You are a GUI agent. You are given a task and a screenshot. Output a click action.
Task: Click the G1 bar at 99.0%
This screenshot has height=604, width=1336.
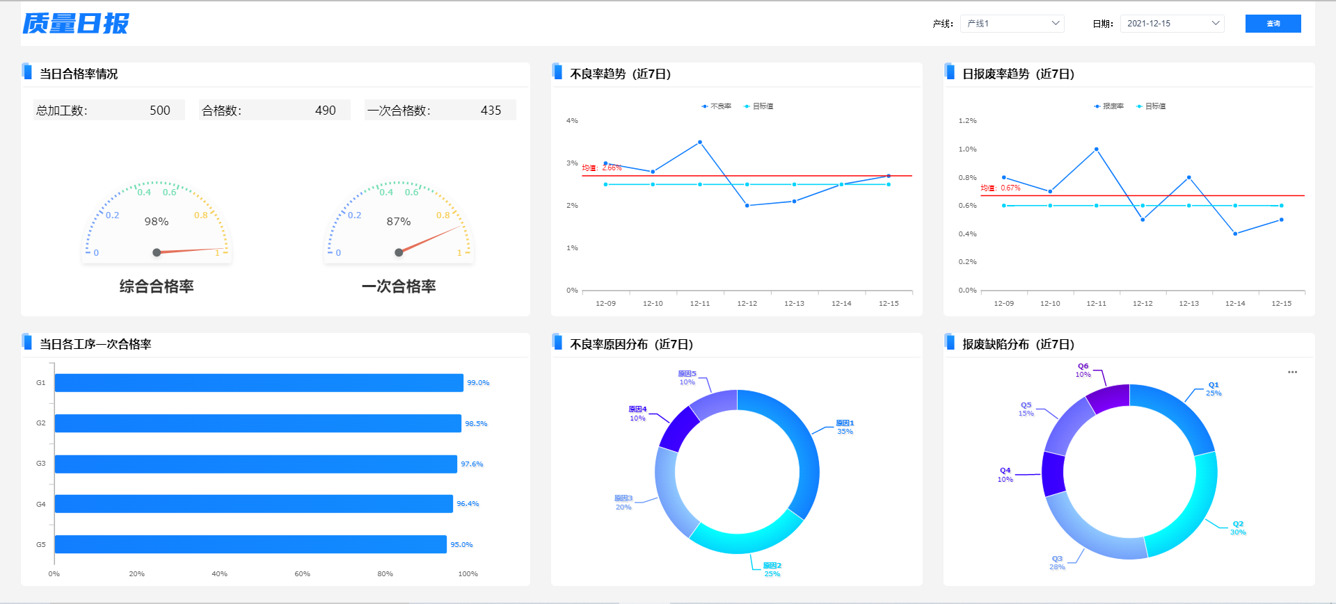click(259, 383)
